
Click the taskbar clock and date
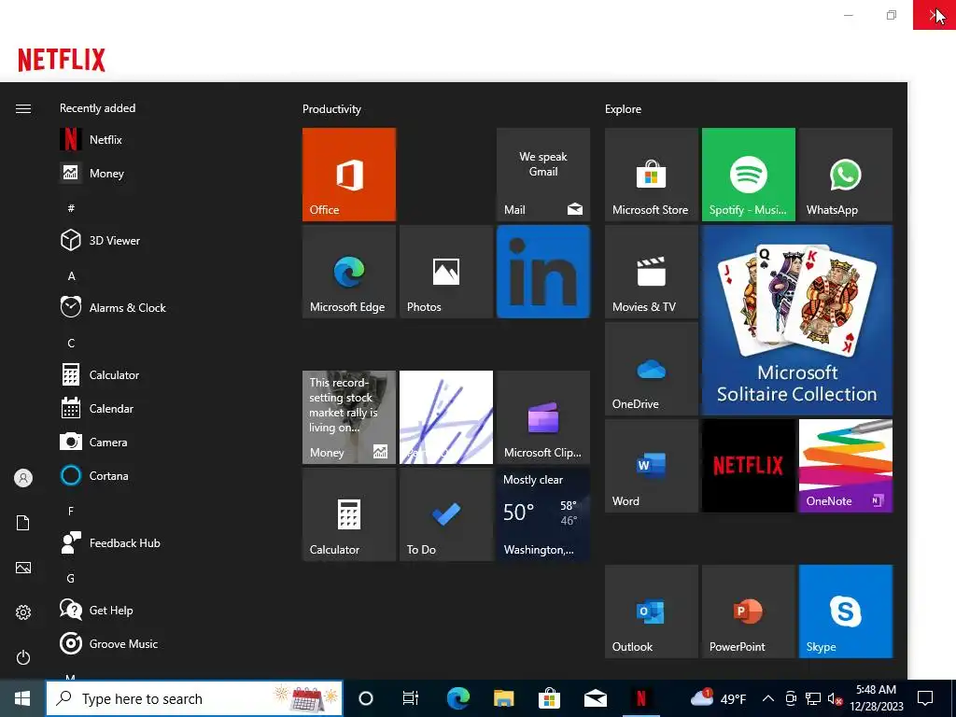point(876,698)
